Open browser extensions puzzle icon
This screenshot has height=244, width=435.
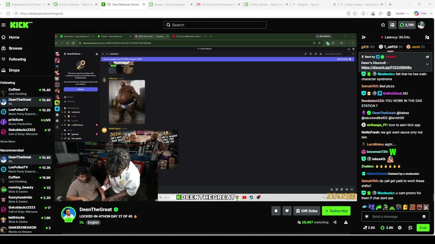point(363,14)
